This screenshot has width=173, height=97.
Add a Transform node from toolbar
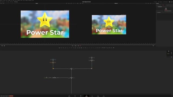[85, 48]
